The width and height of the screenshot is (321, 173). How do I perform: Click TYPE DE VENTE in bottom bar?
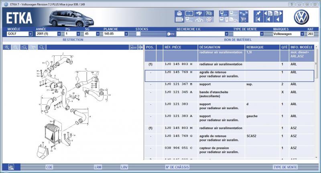click(285, 167)
